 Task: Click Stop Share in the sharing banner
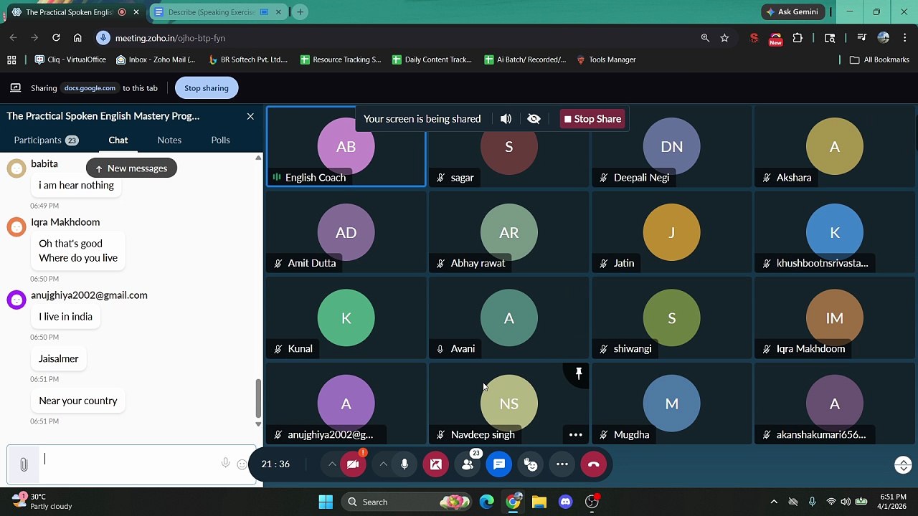[x=592, y=119]
